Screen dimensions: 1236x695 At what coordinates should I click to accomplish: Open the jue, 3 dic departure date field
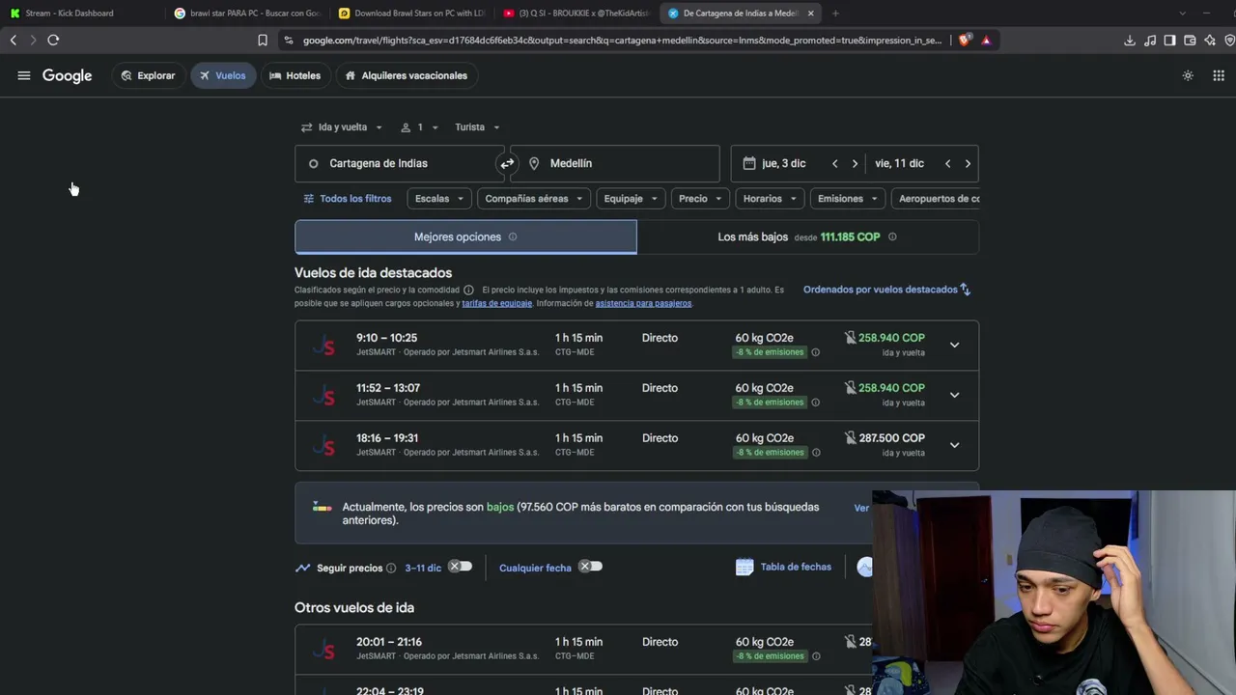pos(784,163)
